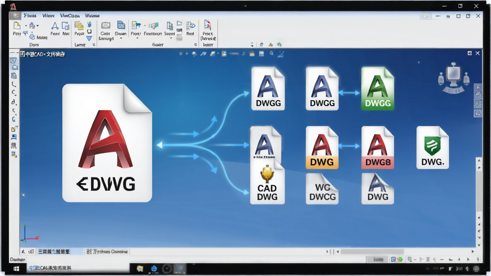Viewport: 491px width, 276px height.
Task: Open the ViwCopa menu
Action: [x=70, y=16]
